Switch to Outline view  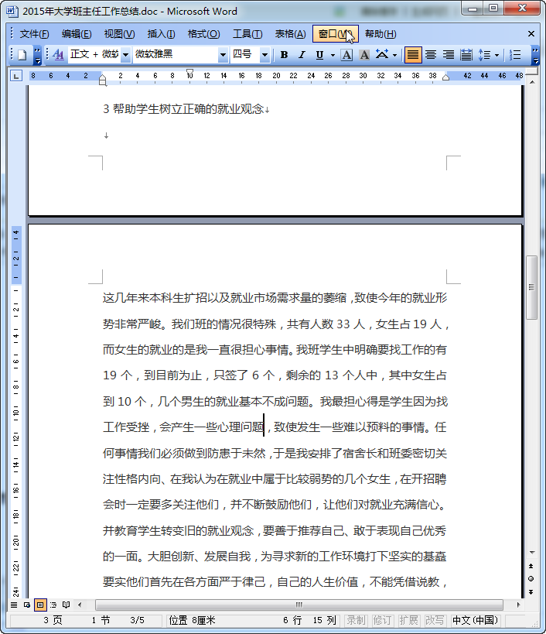point(53,605)
